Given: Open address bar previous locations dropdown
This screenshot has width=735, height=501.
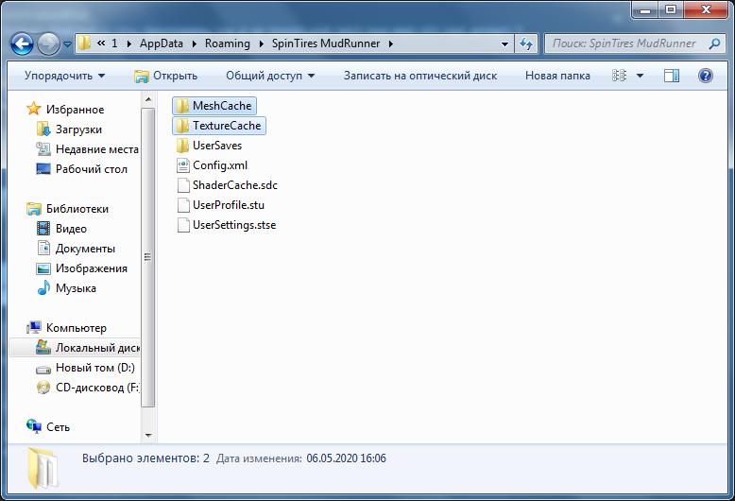Looking at the screenshot, I should pos(504,44).
